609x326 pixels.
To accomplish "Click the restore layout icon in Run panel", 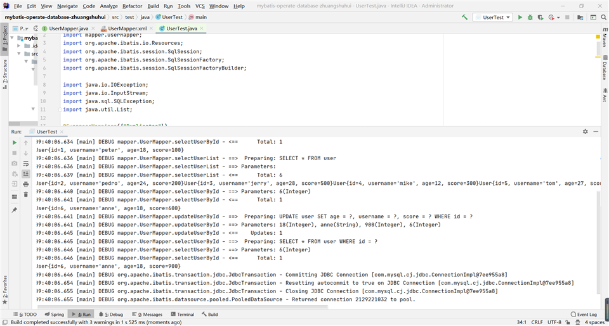I will 15,196.
